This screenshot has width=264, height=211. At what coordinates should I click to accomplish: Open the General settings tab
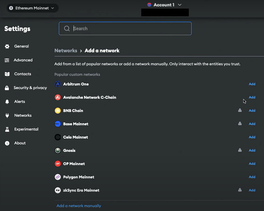[21, 46]
